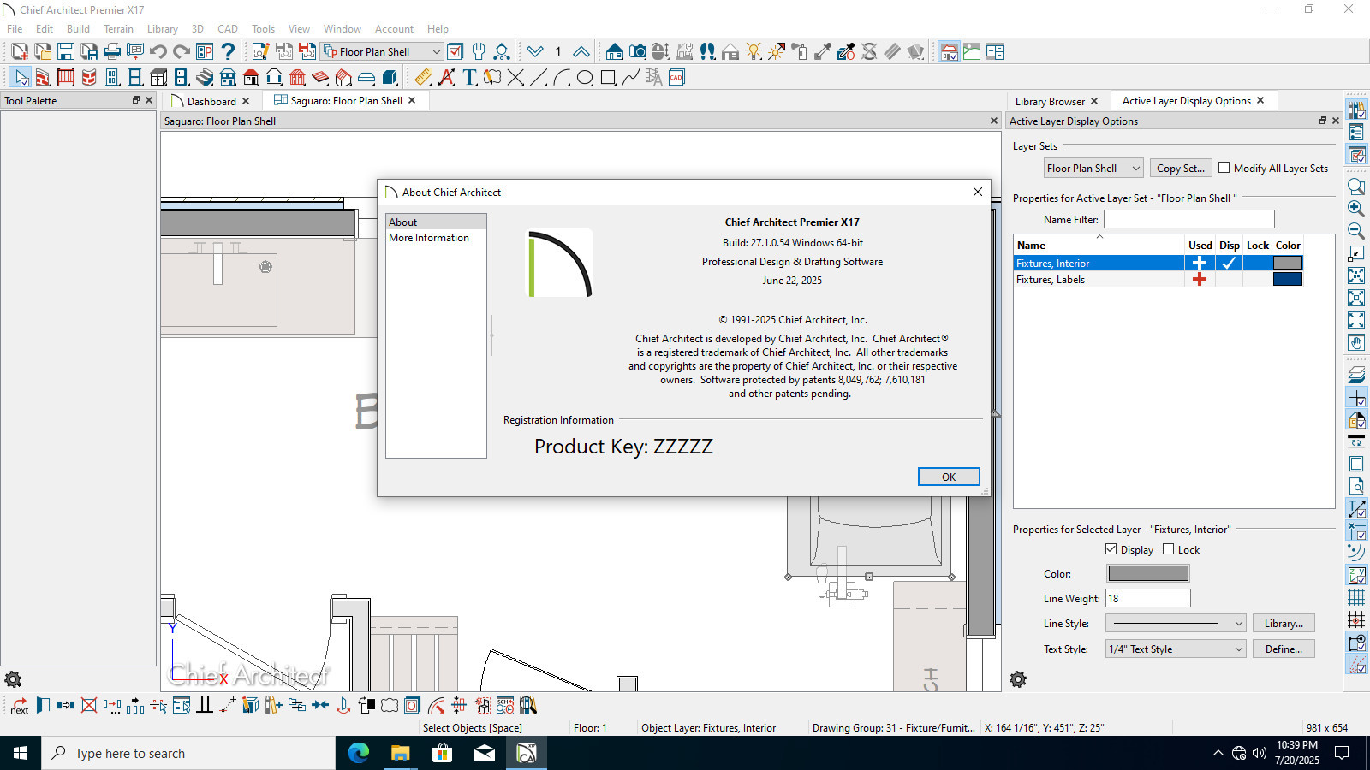The height and width of the screenshot is (770, 1370).
Task: Select the Text tool in the toolbar
Action: click(469, 77)
